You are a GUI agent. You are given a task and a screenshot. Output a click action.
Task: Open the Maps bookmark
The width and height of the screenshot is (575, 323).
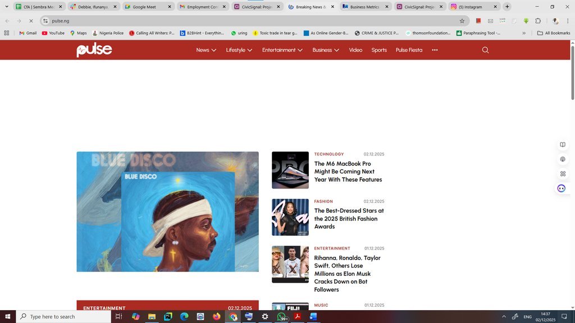[x=79, y=33]
